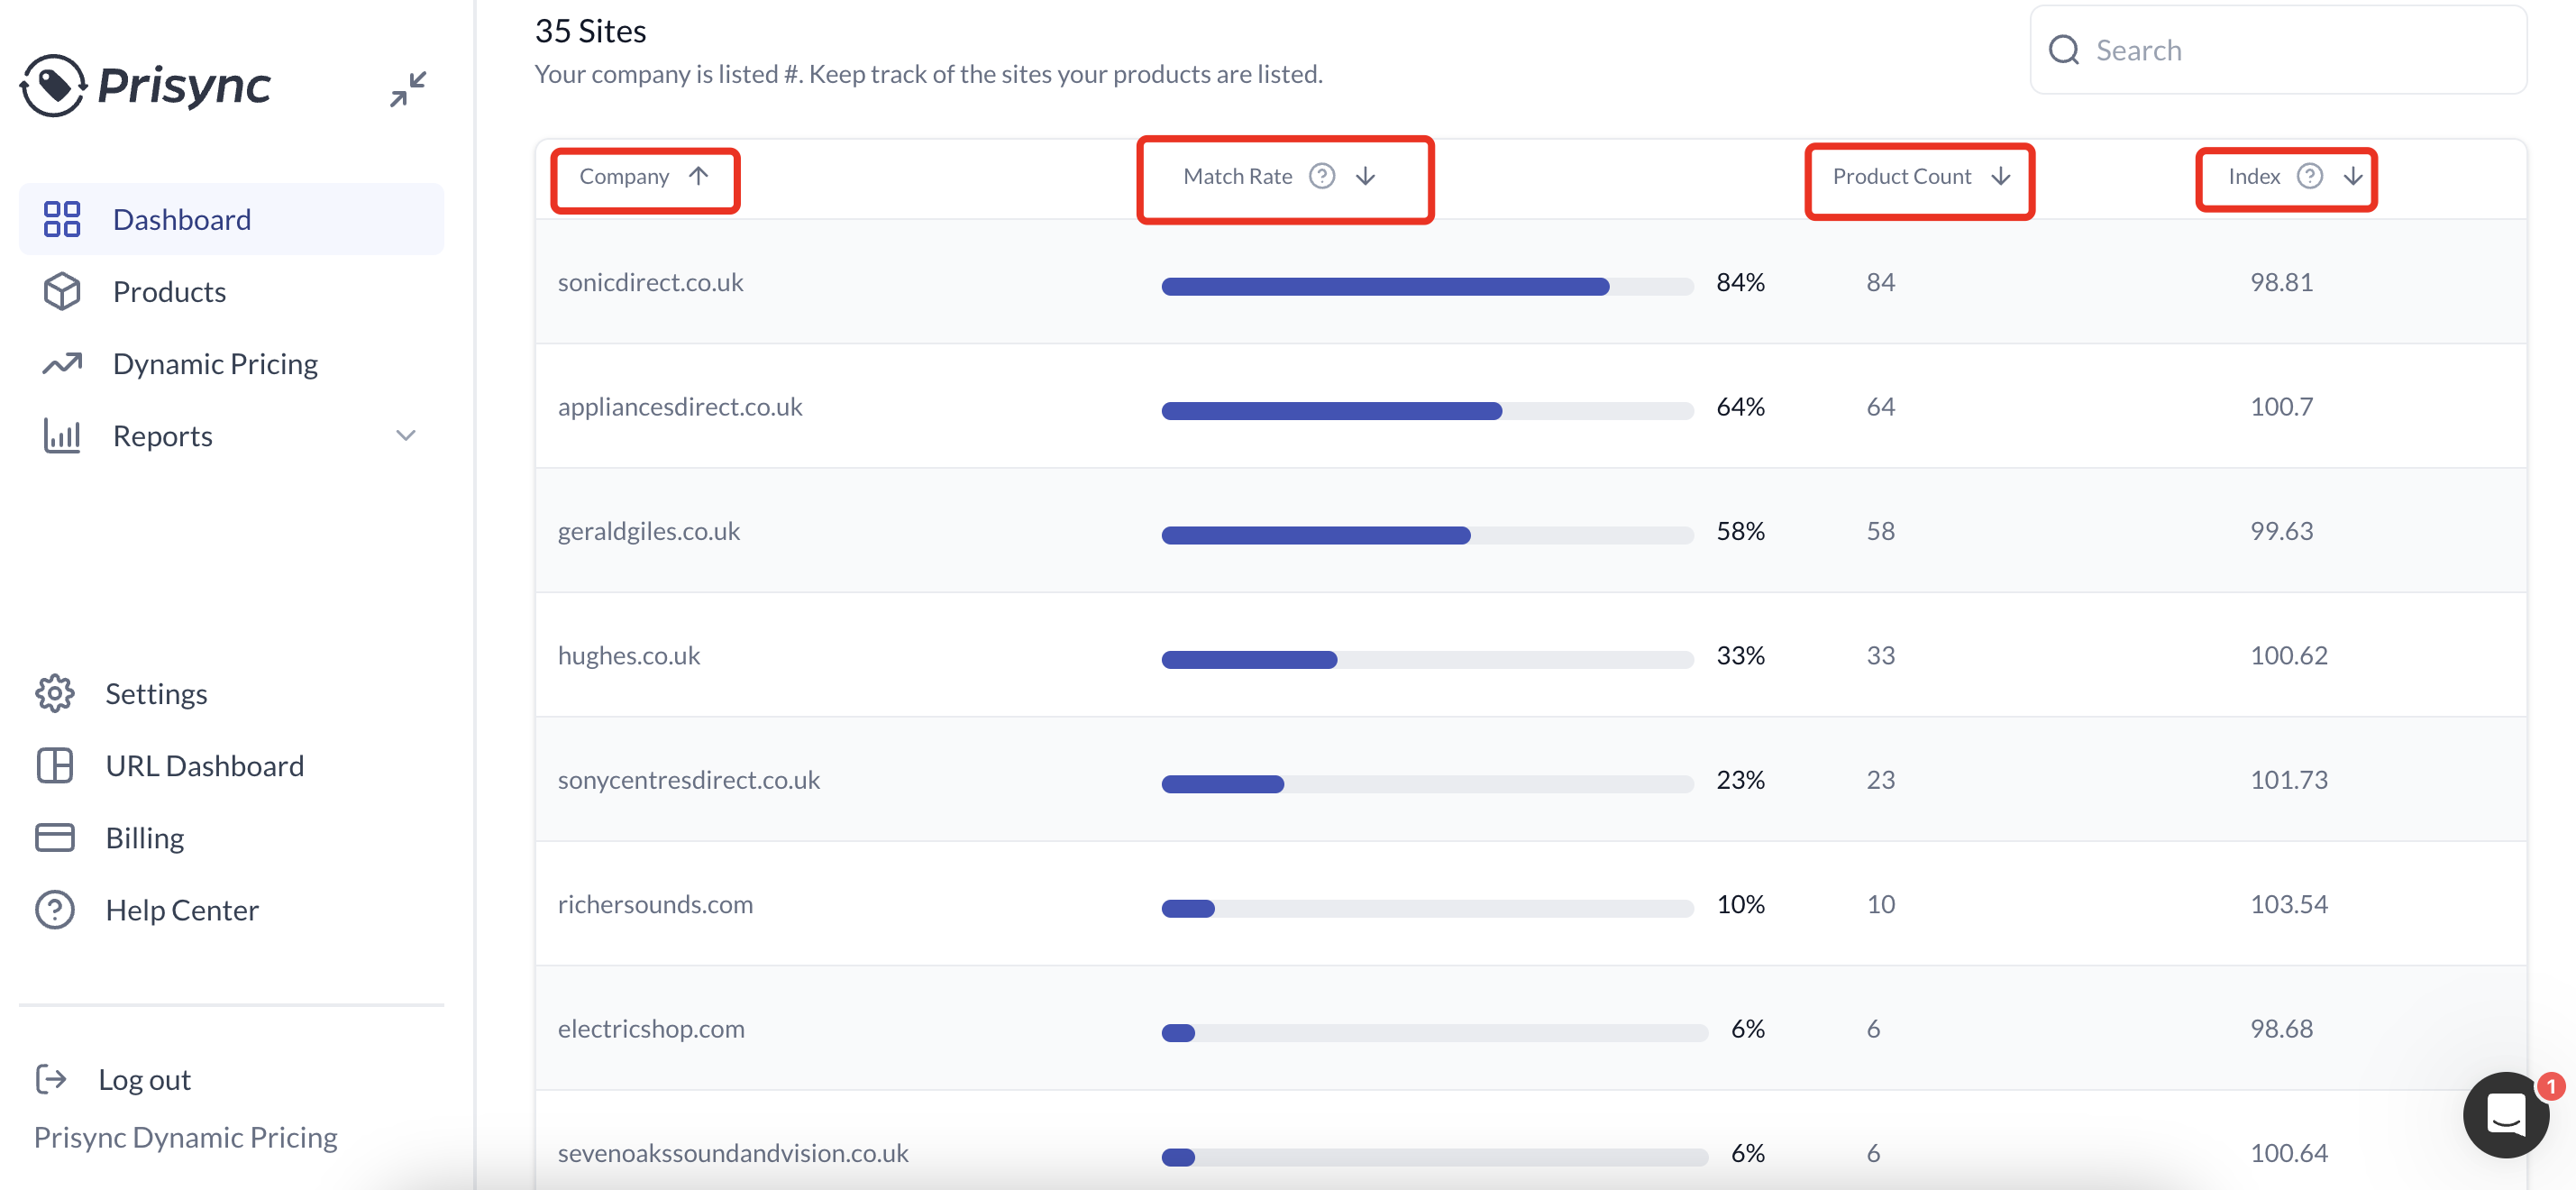Click the Log out icon
Viewport: 2576px width, 1190px height.
click(x=51, y=1079)
